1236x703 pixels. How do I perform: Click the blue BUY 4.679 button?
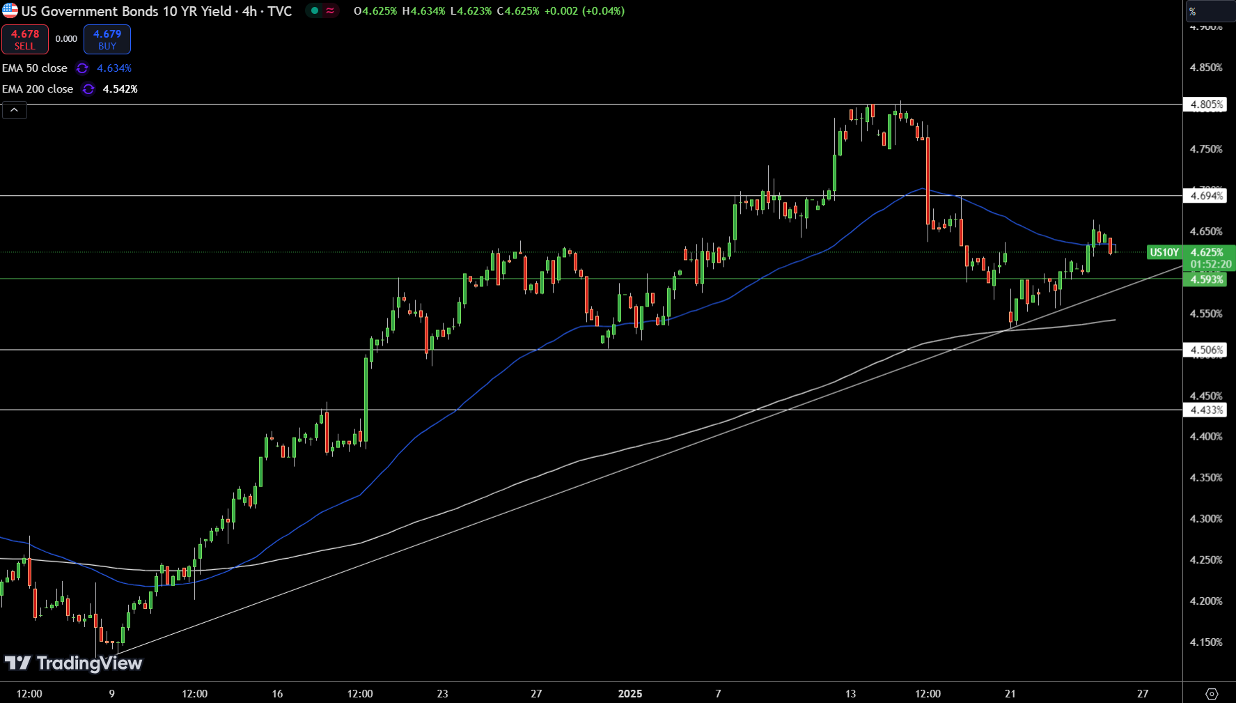point(107,39)
